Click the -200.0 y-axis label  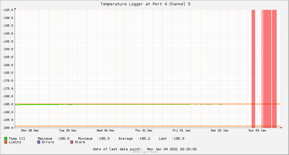coord(8,128)
